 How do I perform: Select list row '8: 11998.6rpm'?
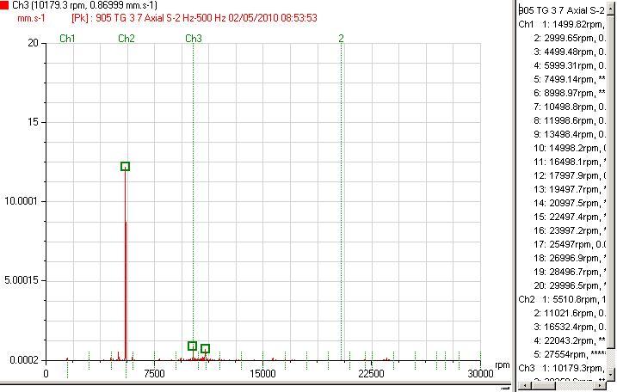(570, 120)
